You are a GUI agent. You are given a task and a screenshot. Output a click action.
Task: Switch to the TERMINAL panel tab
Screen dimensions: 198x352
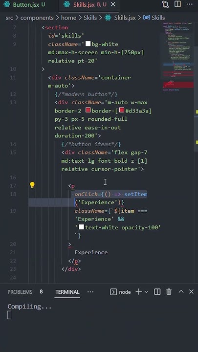[x=67, y=292]
